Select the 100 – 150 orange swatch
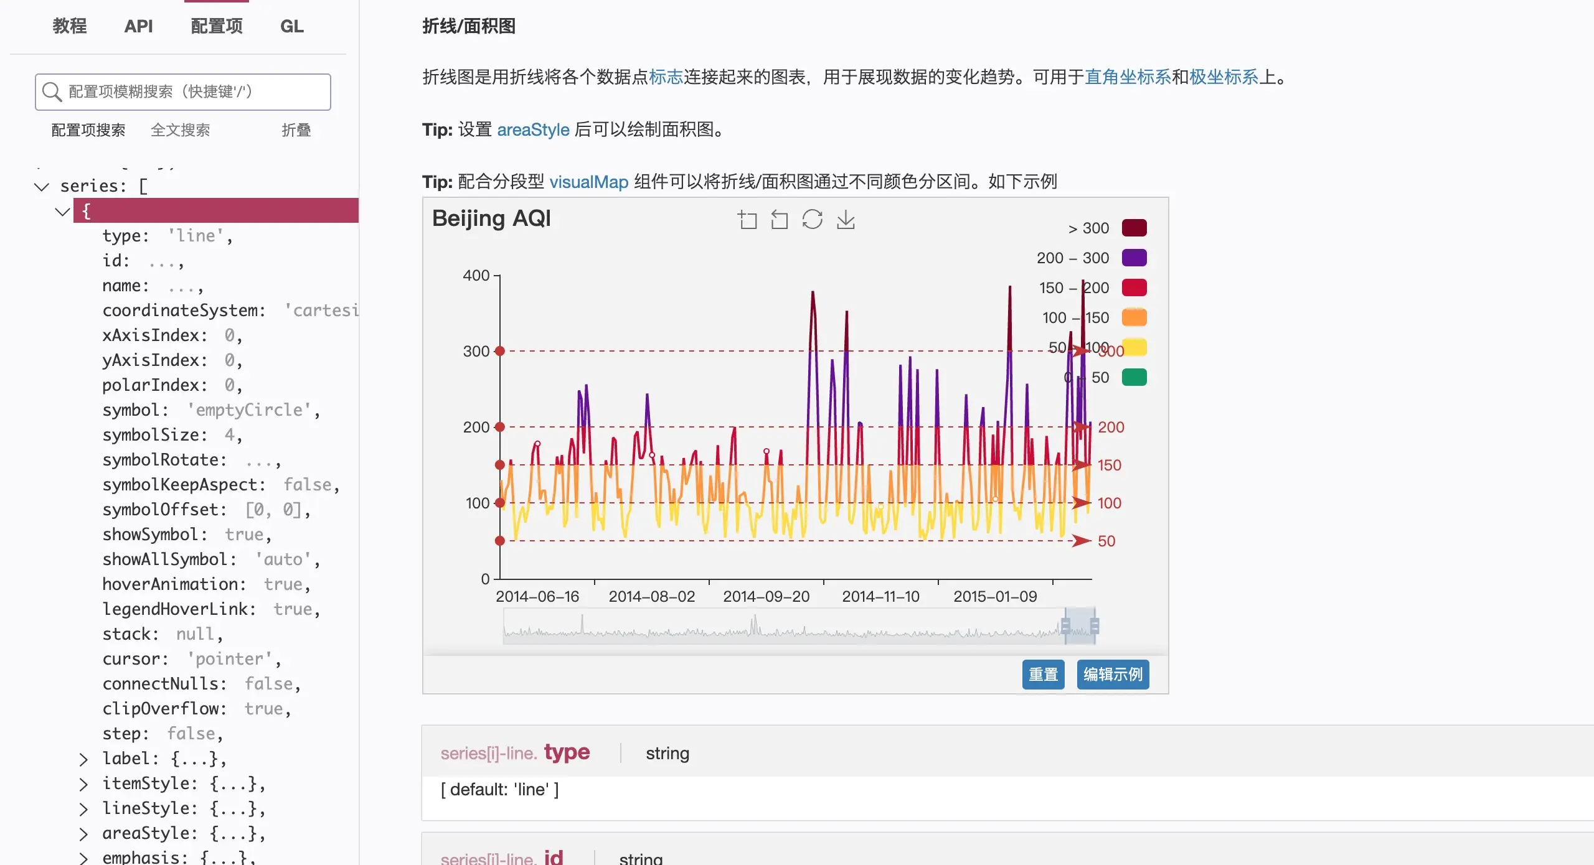The image size is (1594, 865). click(1134, 317)
